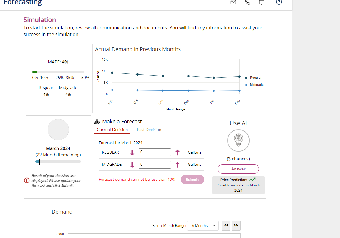Click the 'Demand' section heading

pyautogui.click(x=62, y=212)
